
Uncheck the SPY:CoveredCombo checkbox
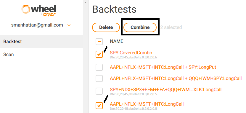[99, 54]
